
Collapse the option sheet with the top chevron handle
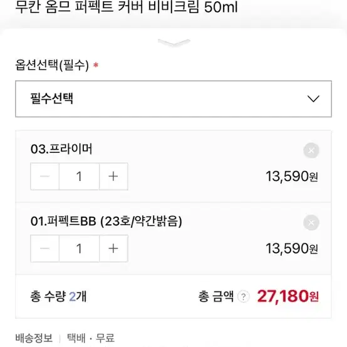[174, 43]
